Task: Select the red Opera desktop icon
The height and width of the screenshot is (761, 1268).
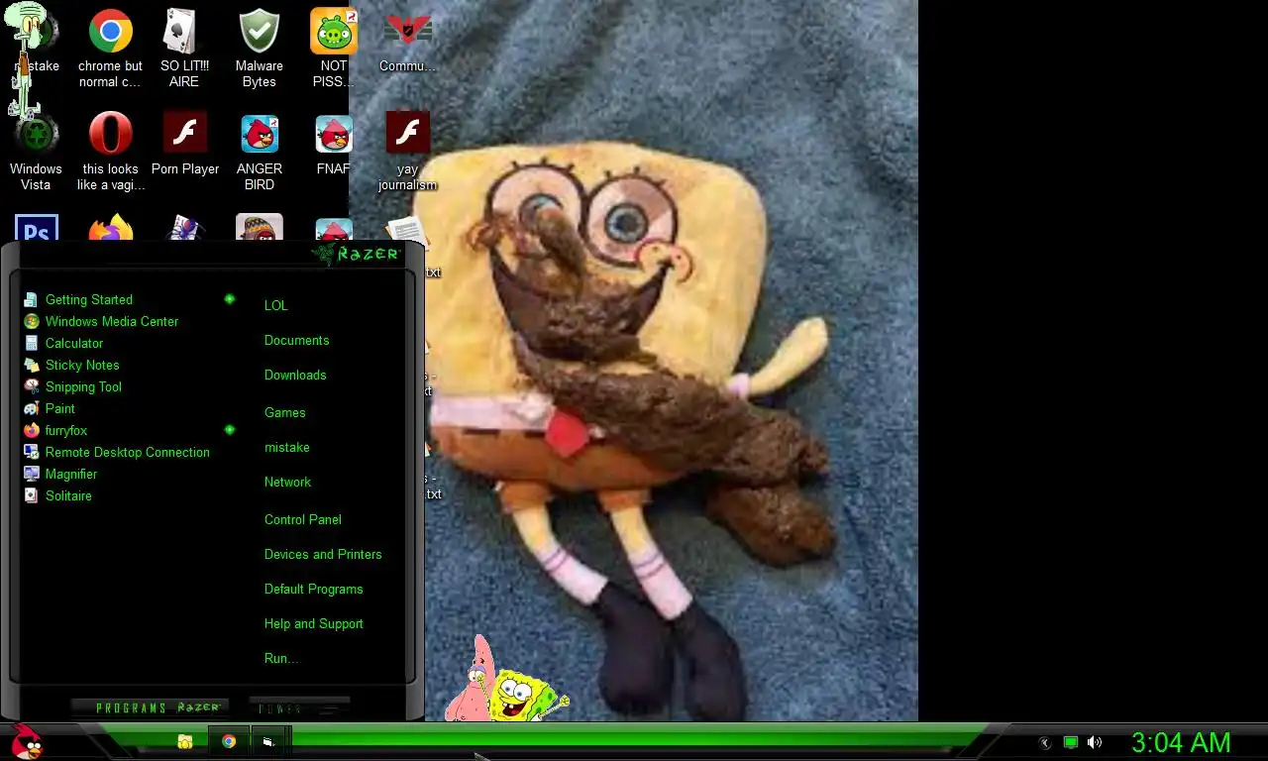Action: point(111,152)
